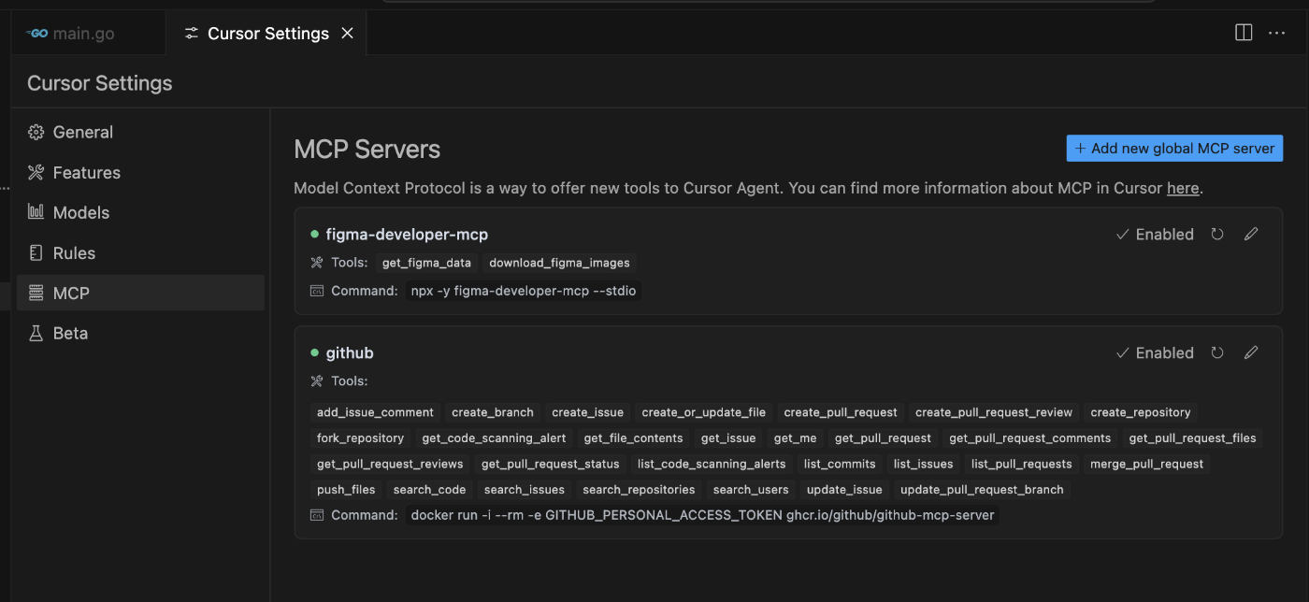Click the github green status dot
Viewport: 1309px width, 602px height.
(314, 352)
